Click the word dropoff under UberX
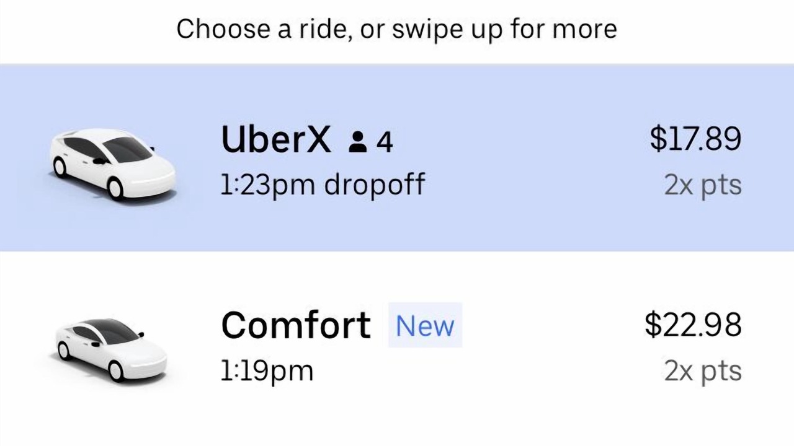794x446 pixels. (x=374, y=184)
